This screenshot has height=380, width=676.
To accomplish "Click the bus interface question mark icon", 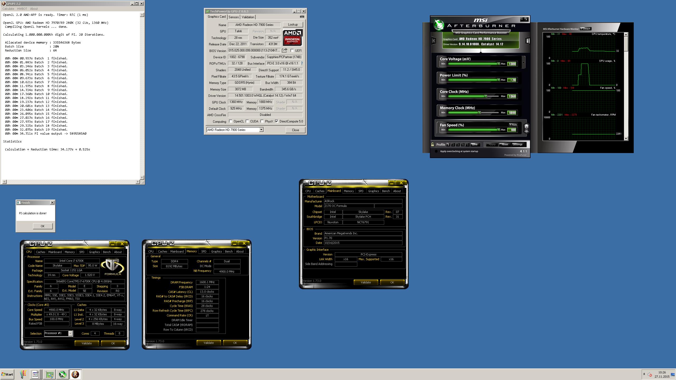I will click(x=302, y=63).
